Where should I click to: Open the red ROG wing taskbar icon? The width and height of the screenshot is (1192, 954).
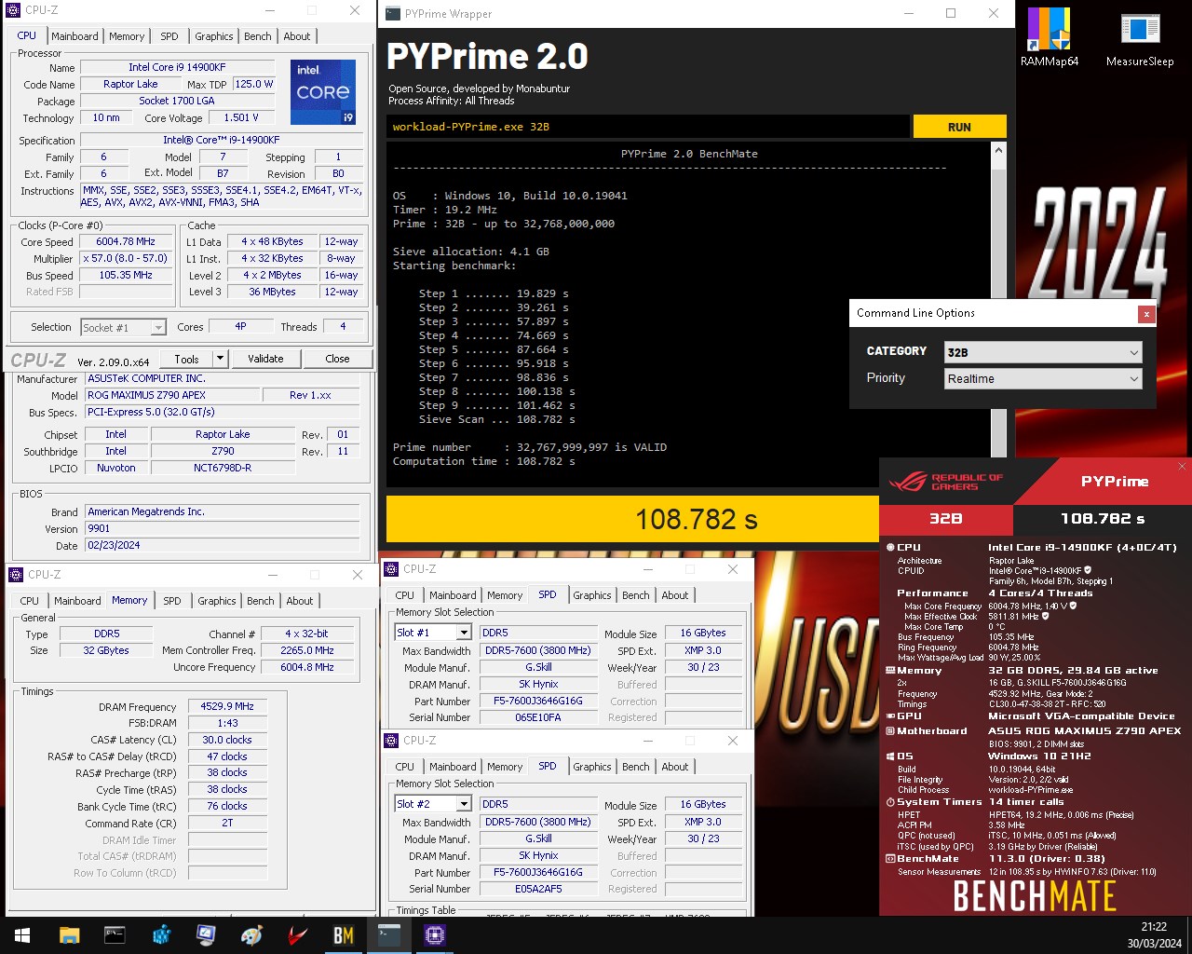tap(297, 935)
